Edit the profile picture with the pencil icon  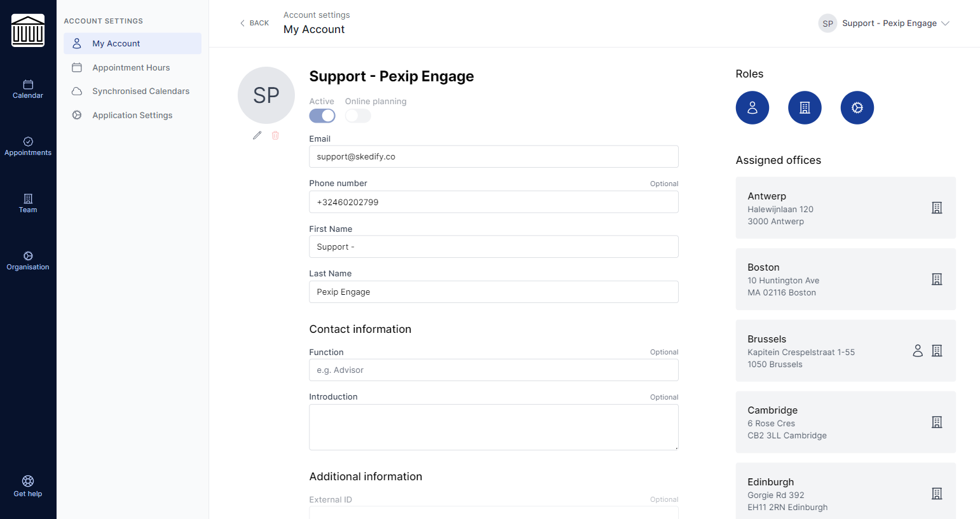click(x=257, y=135)
